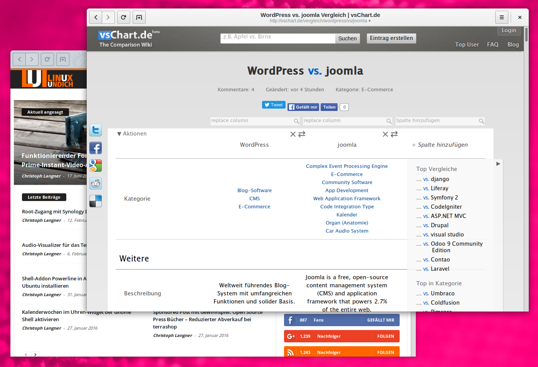Viewport: 538px width, 367px height.
Task: Click Google+ FOLGEN in LinuxUndIch window
Action: tap(385, 336)
